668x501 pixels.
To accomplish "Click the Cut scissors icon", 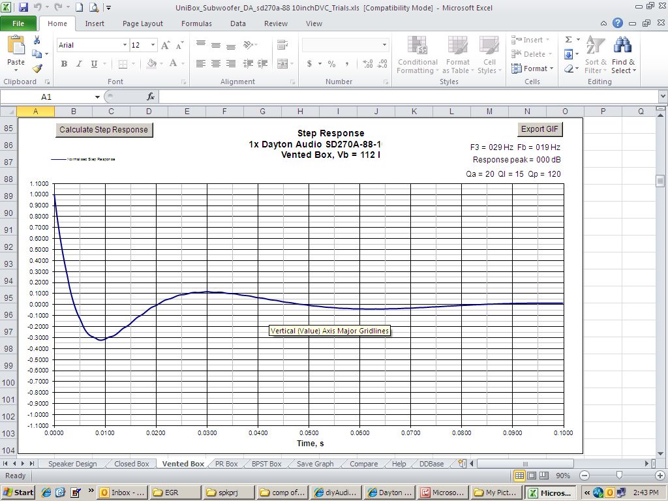I will pyautogui.click(x=37, y=40).
